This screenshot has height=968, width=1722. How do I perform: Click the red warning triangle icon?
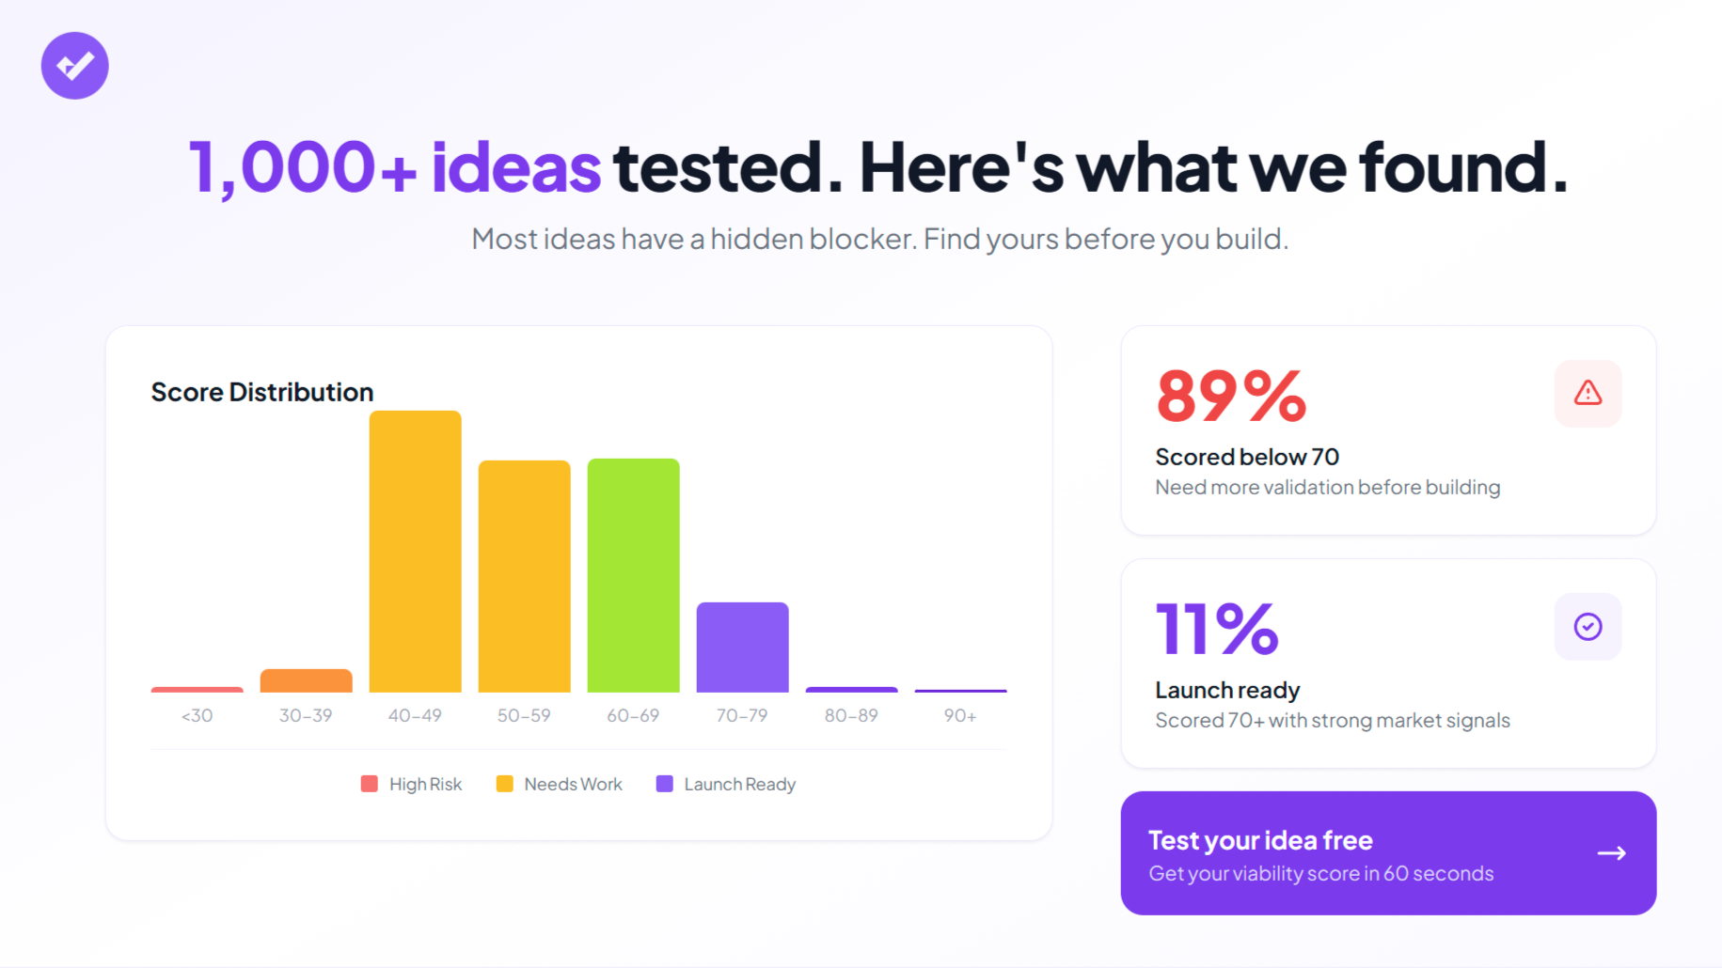1588,394
